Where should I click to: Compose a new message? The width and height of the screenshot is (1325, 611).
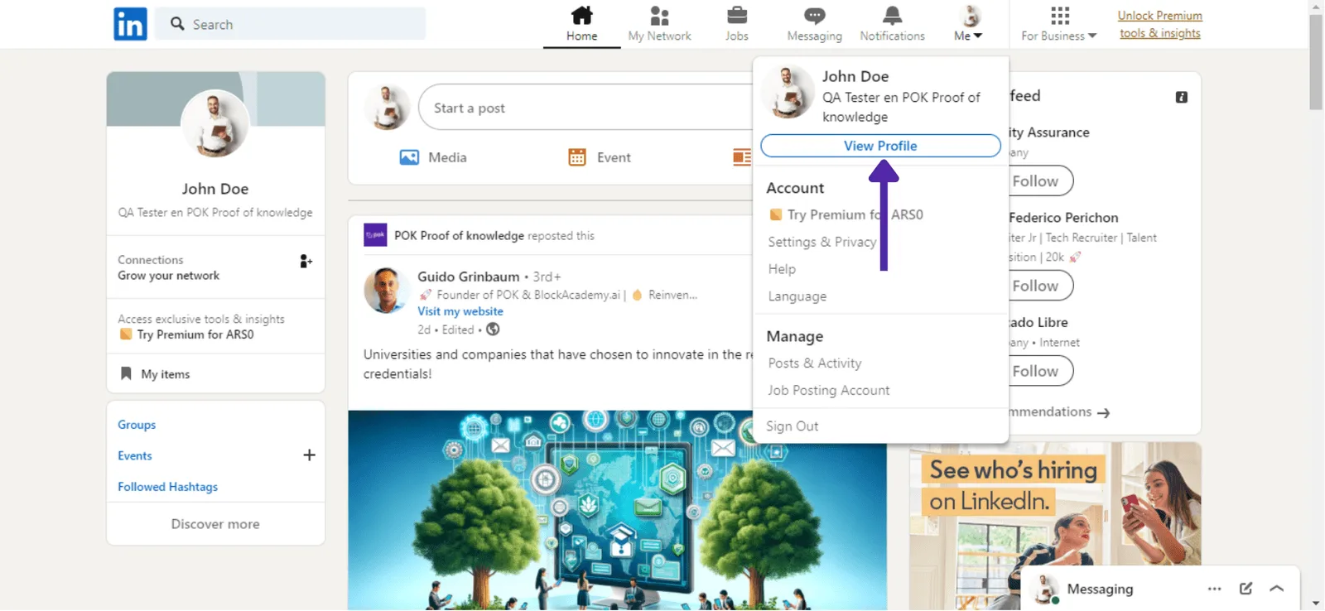(x=1245, y=589)
